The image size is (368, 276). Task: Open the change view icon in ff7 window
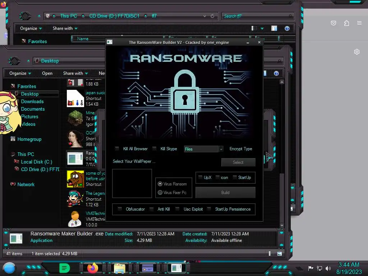[x=254, y=28]
